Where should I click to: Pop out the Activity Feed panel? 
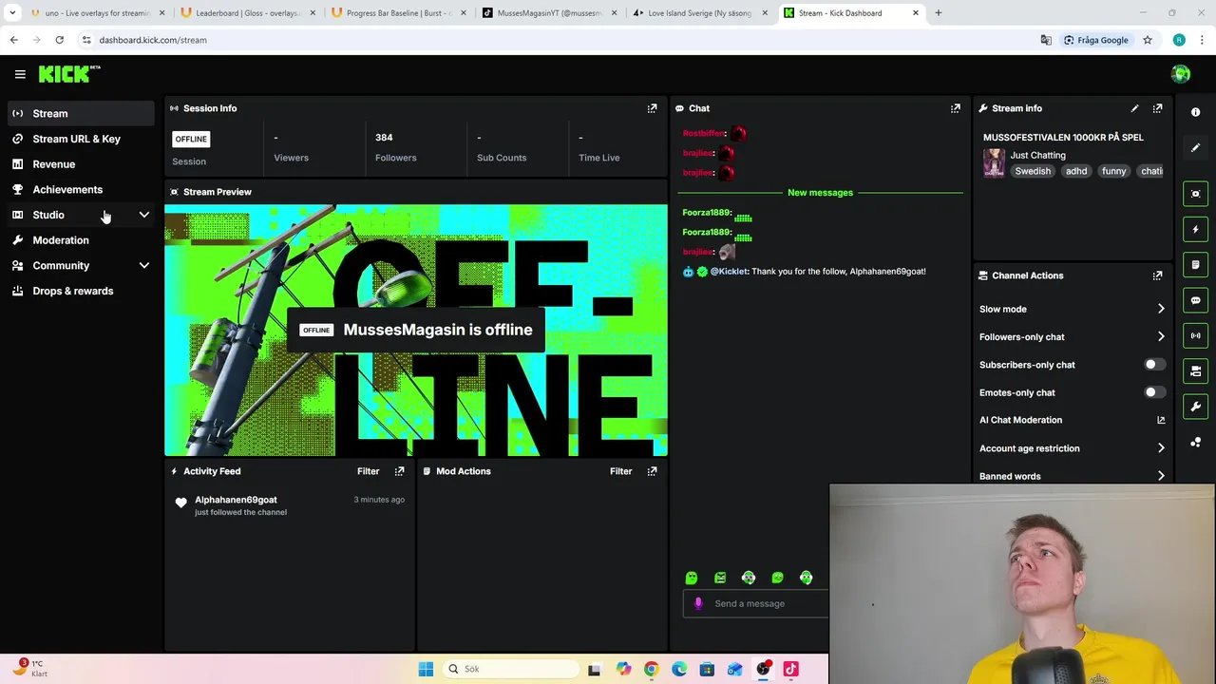pyautogui.click(x=399, y=471)
